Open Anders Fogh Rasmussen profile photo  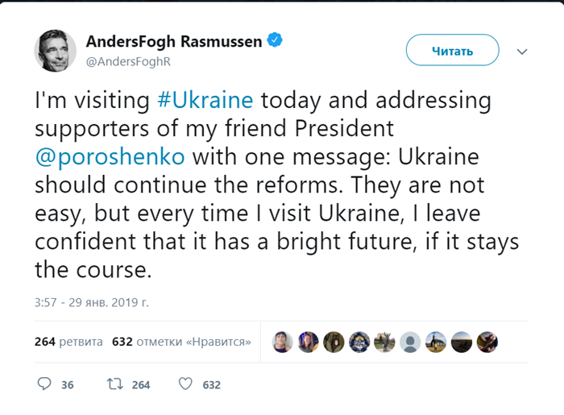(x=55, y=51)
